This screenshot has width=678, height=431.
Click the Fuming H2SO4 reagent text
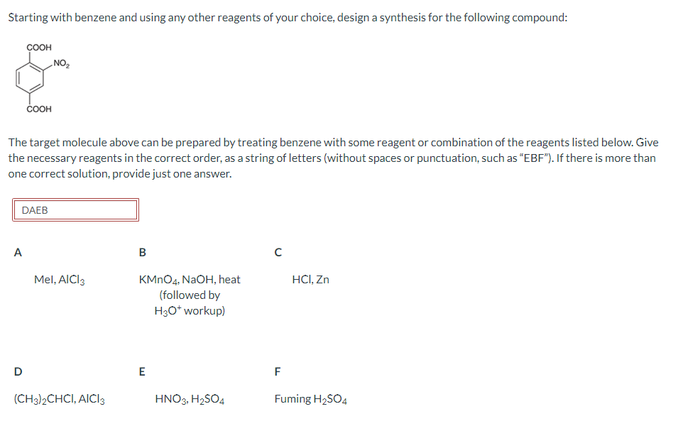click(315, 398)
